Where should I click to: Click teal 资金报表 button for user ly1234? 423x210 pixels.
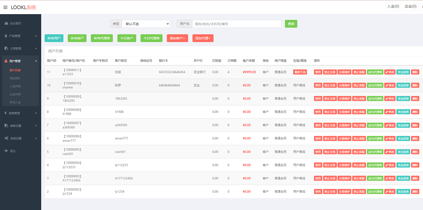click(x=403, y=191)
